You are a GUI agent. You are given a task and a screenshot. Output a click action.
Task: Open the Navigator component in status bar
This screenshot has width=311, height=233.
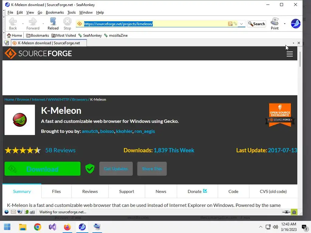pos(7,212)
